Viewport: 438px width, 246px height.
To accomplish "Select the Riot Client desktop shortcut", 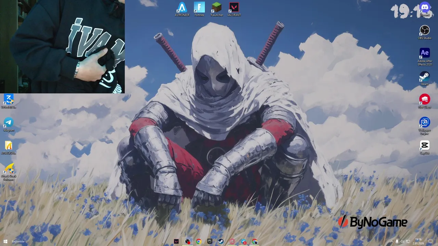I will (x=425, y=101).
